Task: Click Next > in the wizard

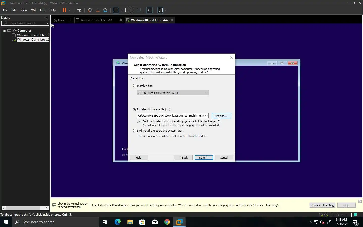Action: pyautogui.click(x=203, y=158)
